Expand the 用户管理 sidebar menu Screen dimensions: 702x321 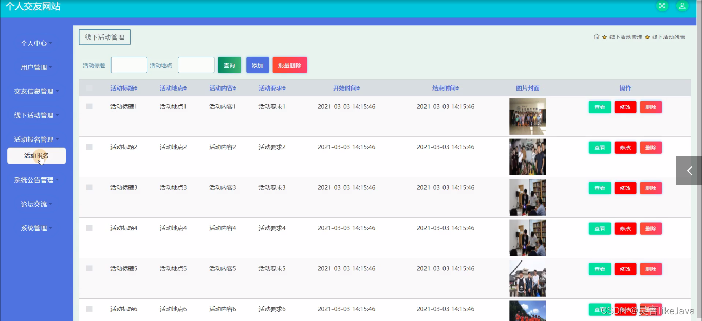pyautogui.click(x=36, y=67)
